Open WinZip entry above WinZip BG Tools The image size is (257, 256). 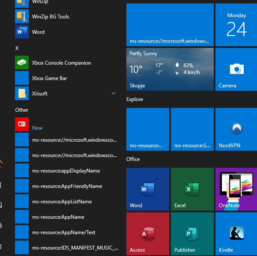(66, 3)
